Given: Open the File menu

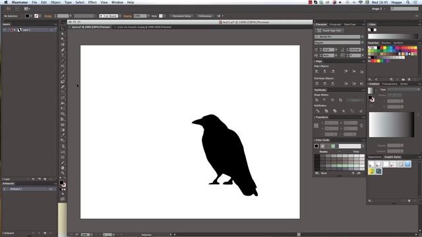Looking at the screenshot, I should point(34,3).
